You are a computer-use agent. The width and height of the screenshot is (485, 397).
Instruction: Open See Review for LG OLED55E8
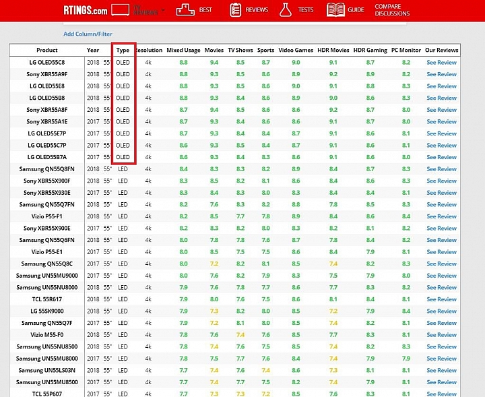(442, 86)
